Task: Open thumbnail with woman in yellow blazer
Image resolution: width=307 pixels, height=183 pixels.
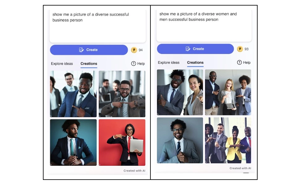Action: (x=228, y=140)
